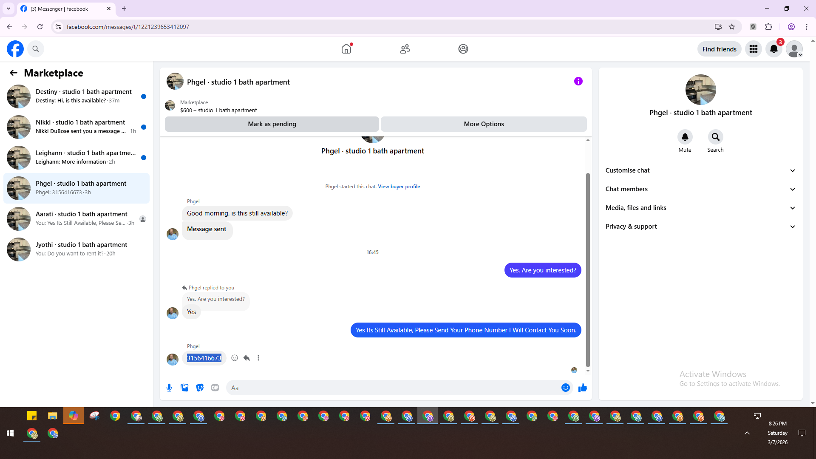Send a voice clip with microphone icon
The height and width of the screenshot is (459, 816).
pyautogui.click(x=169, y=388)
